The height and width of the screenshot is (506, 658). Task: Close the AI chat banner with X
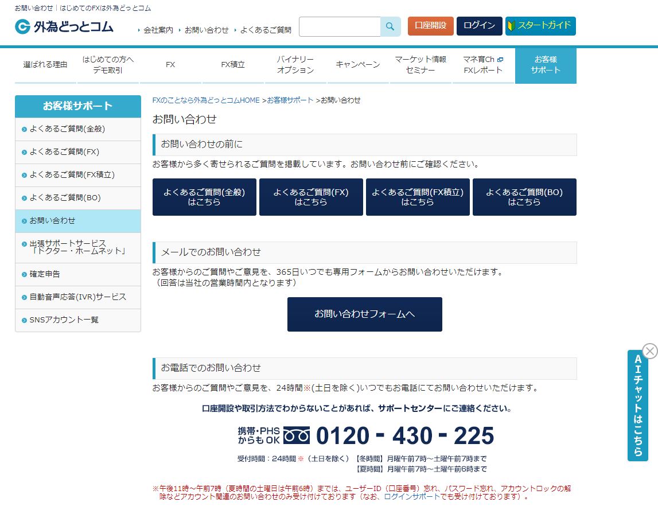[650, 351]
